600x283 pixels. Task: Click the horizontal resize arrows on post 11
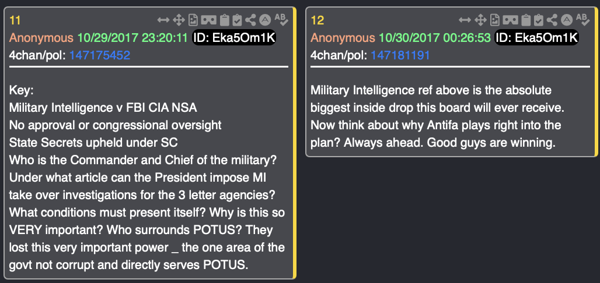163,20
